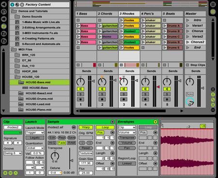This screenshot has width=218, height=178.
Task: Arm the Rhodes track for recording
Action: point(124,99)
